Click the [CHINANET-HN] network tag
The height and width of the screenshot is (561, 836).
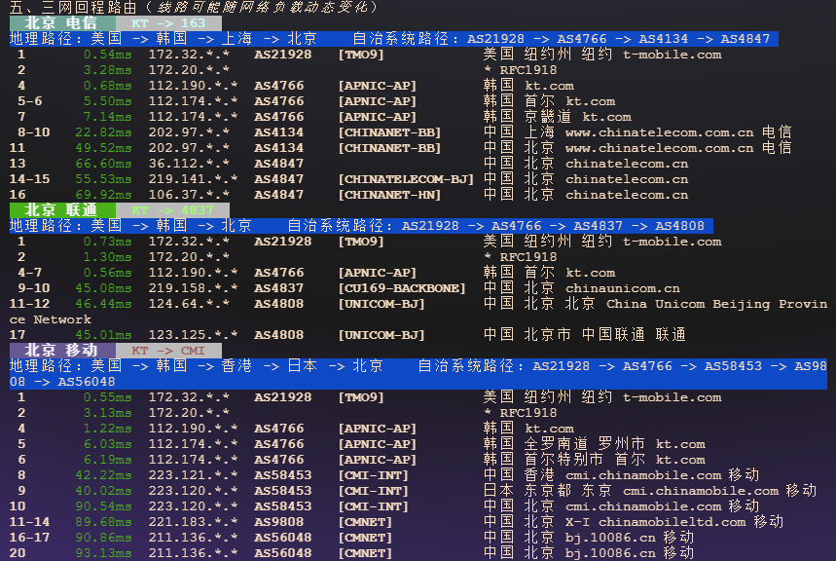[389, 195]
